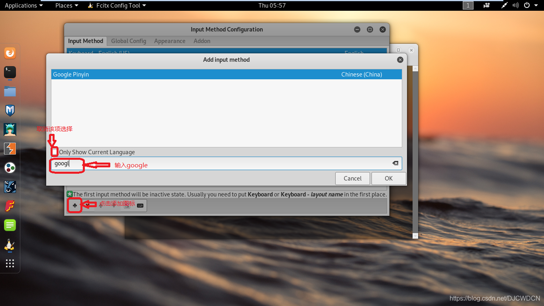Switch to the Appearance tab
The height and width of the screenshot is (306, 544).
(x=170, y=41)
